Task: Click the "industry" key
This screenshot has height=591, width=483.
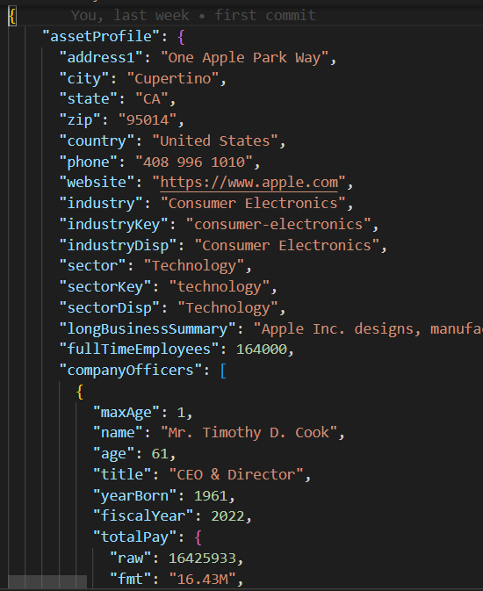Action: 101,204
